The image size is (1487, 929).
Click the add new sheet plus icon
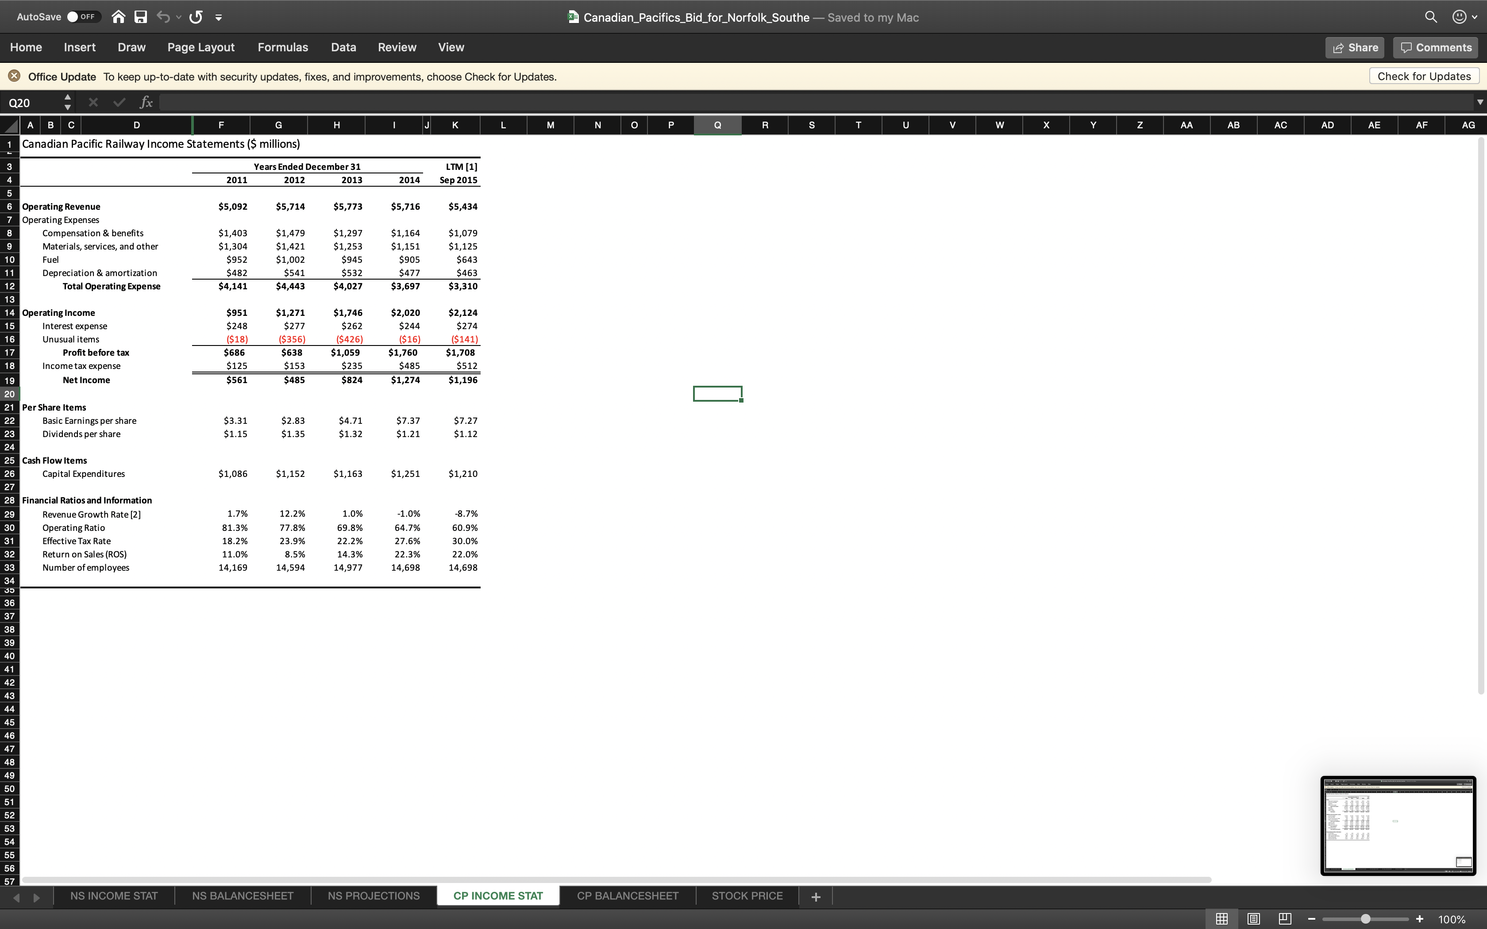815,896
